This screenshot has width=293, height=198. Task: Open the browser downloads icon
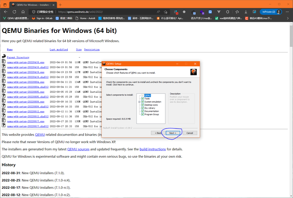tap(246, 12)
